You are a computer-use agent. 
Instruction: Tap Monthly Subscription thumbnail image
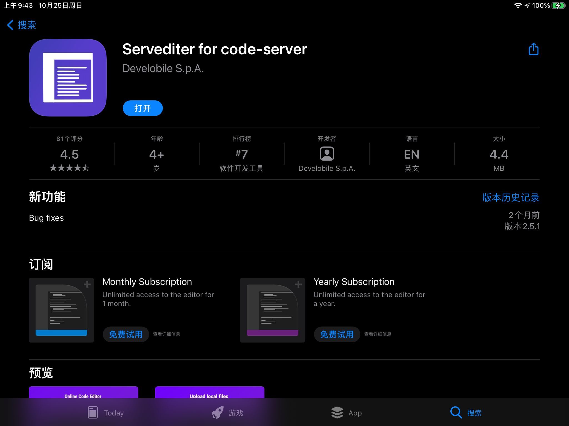tap(61, 310)
